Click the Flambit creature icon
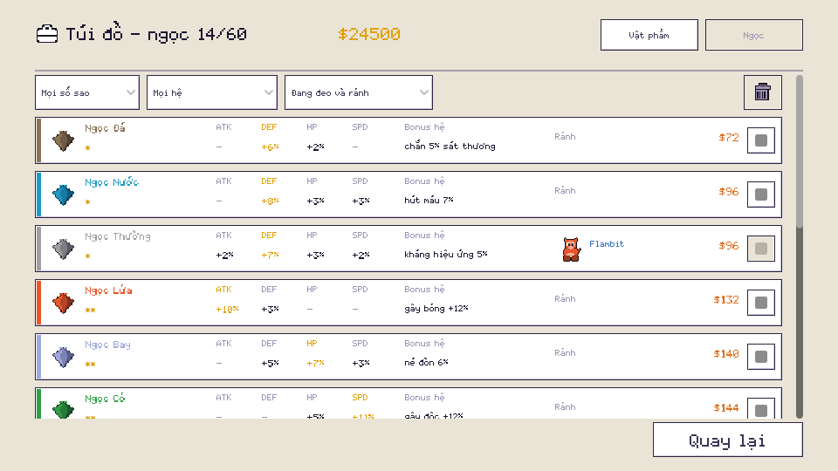Screen dimensions: 838x471 (571, 249)
